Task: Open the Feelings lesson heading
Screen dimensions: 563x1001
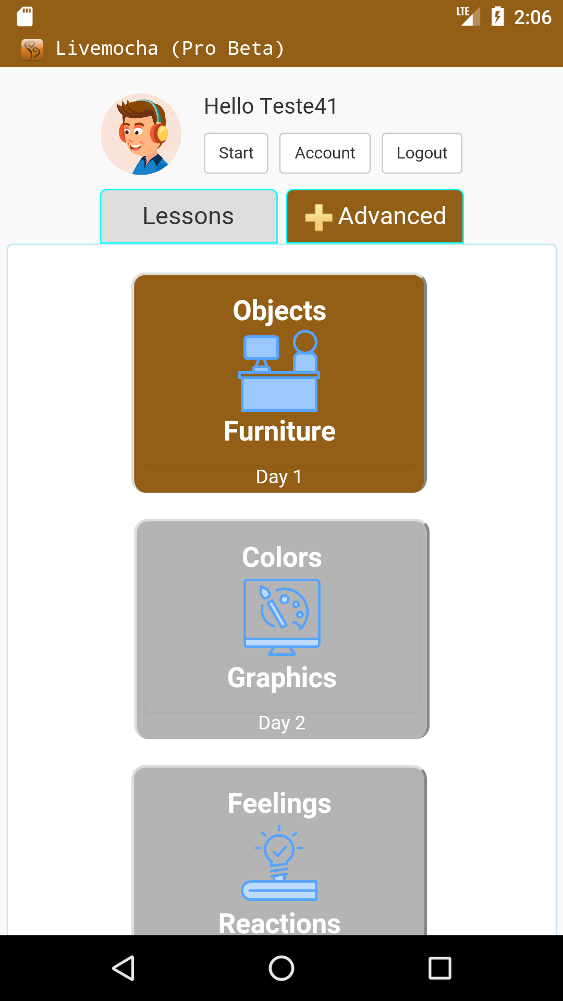Action: [x=279, y=803]
